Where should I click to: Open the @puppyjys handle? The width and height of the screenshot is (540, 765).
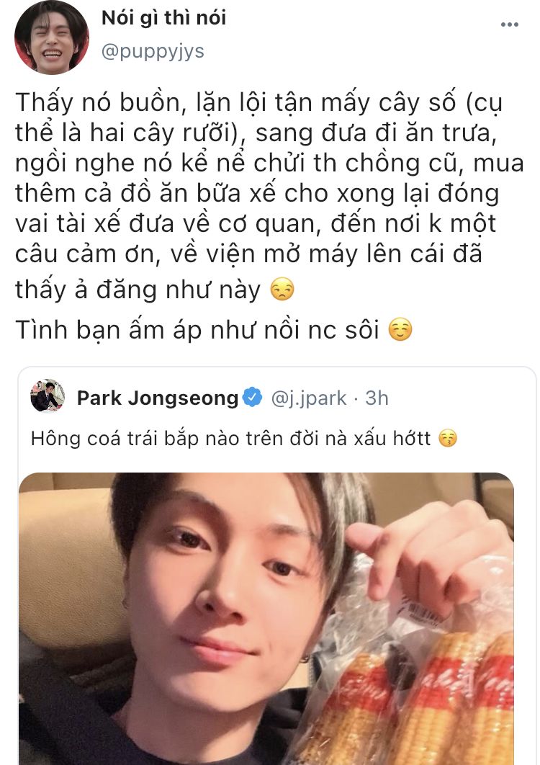(153, 51)
